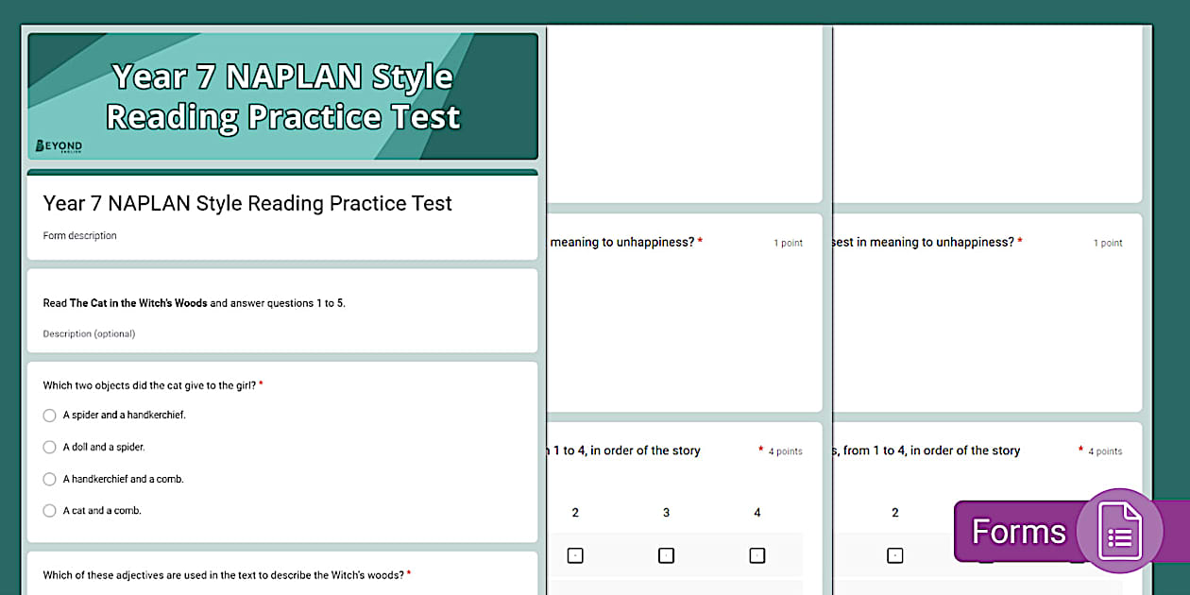Click the "1 point" label on the unhappiness question
This screenshot has height=595, width=1190.
788,242
